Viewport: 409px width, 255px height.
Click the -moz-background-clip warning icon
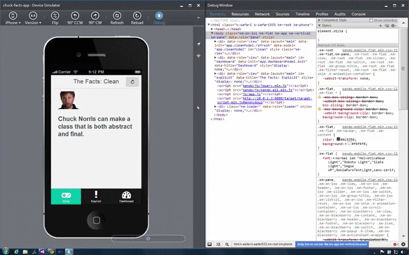[x=319, y=109]
